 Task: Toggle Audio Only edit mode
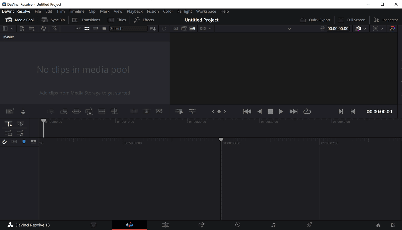point(20,133)
